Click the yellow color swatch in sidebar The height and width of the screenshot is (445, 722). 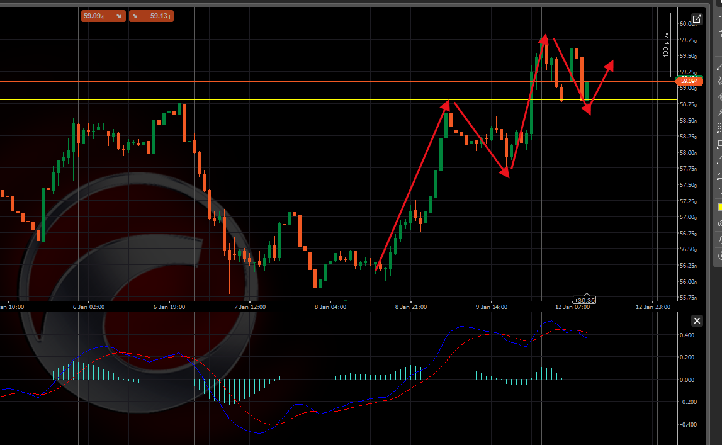719,207
